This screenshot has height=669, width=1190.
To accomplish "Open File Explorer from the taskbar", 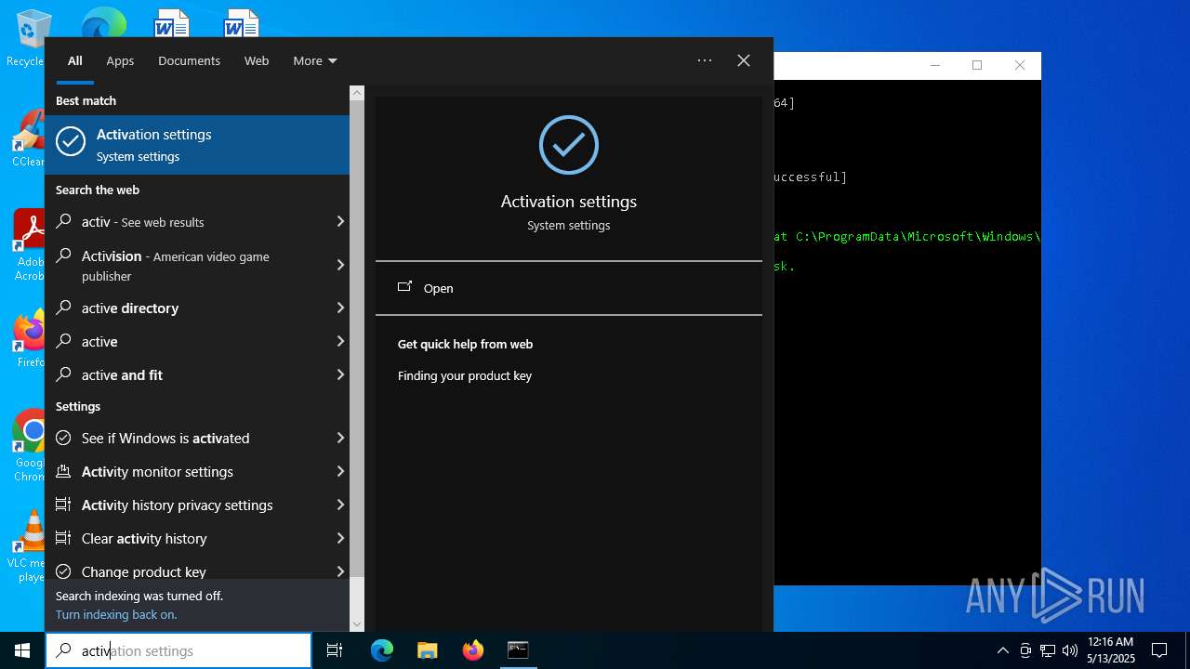I will (428, 650).
